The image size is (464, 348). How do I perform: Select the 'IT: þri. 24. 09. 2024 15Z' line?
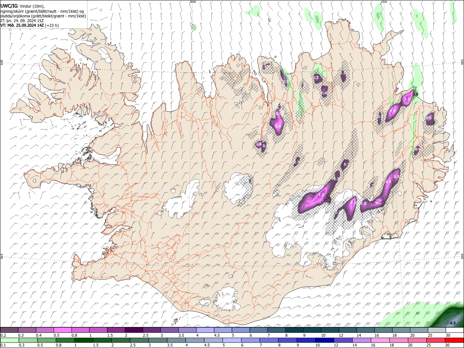click(x=22, y=21)
